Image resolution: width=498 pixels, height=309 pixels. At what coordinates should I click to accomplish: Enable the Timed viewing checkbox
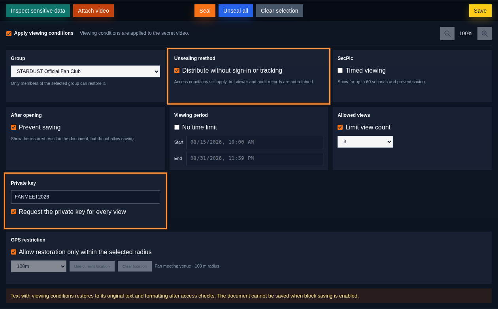coord(340,70)
